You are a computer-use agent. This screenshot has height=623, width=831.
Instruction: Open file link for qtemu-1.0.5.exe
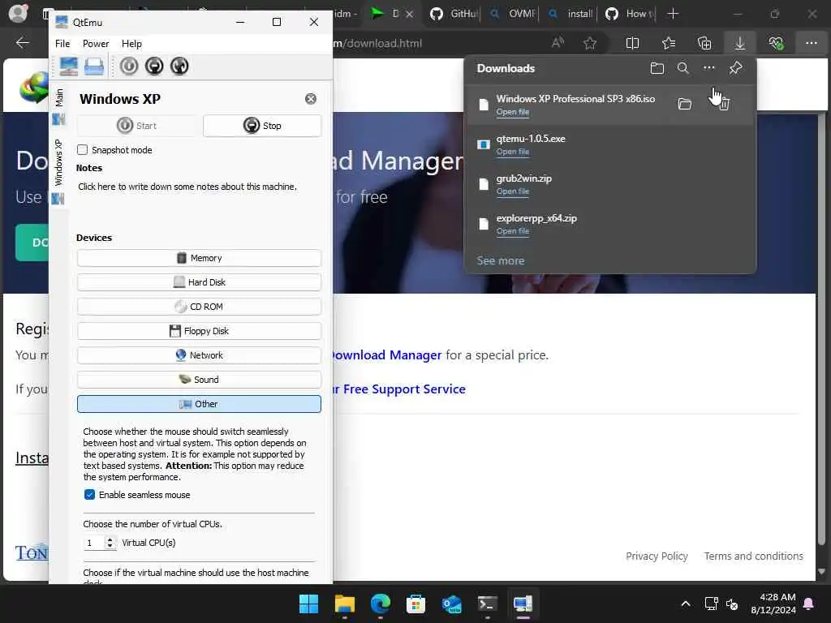click(x=513, y=152)
